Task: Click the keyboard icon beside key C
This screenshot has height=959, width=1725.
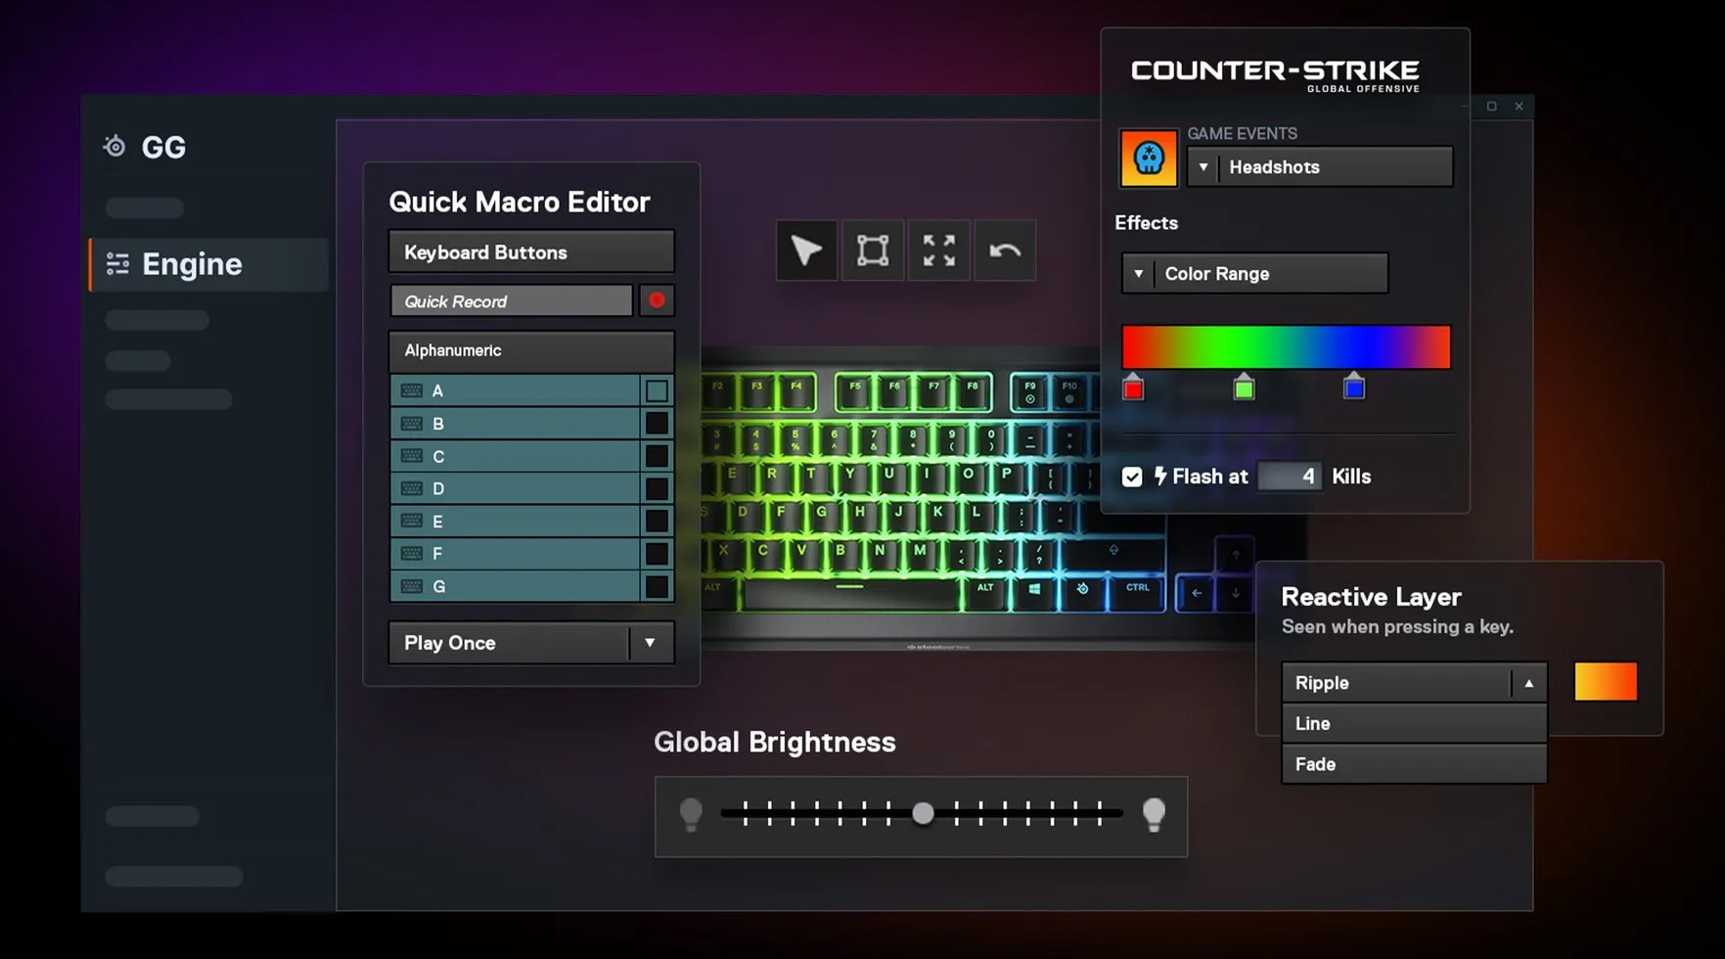Action: [412, 456]
